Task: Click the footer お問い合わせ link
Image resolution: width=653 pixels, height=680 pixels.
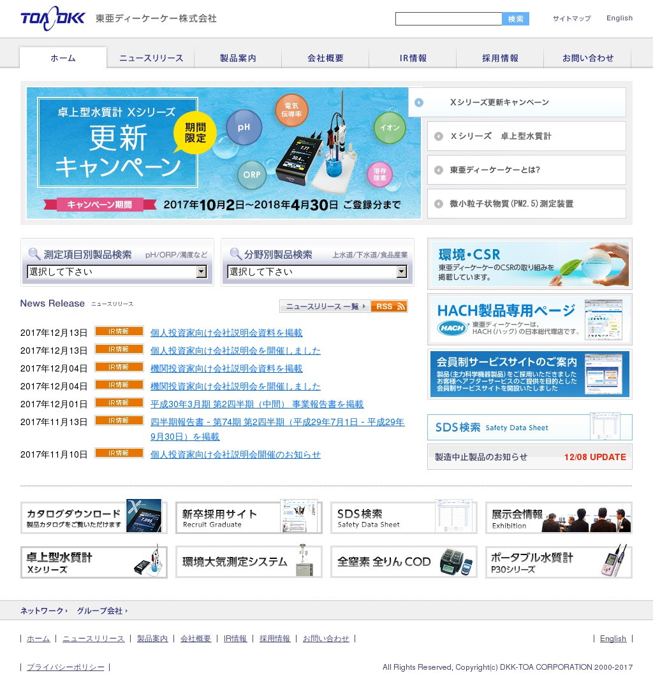Action: point(326,639)
